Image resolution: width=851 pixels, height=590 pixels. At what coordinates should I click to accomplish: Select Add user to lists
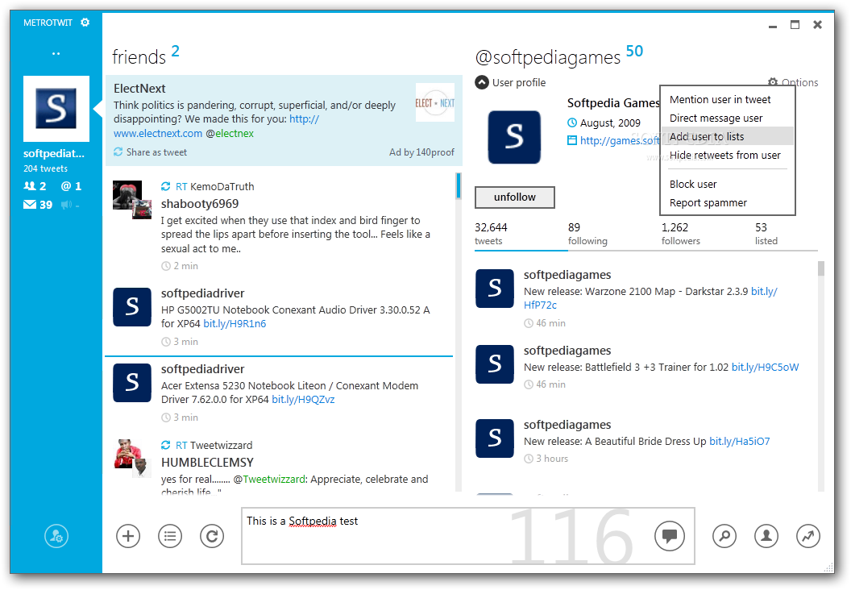click(727, 136)
